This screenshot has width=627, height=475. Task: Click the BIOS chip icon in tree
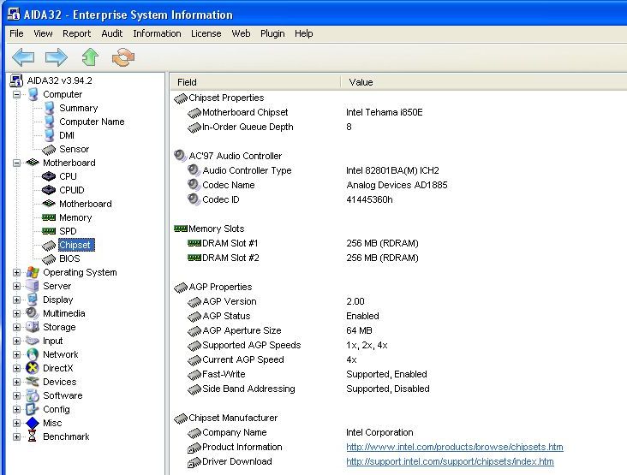pos(49,259)
